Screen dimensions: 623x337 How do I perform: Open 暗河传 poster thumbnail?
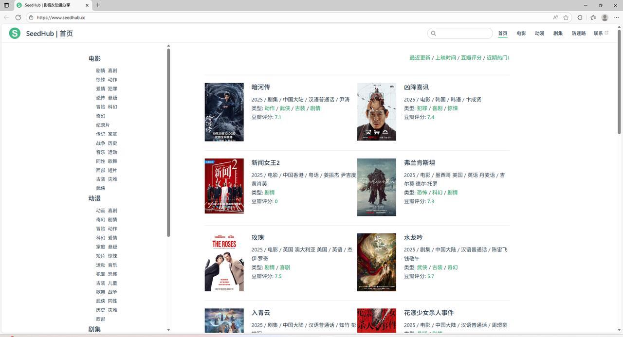tap(224, 112)
